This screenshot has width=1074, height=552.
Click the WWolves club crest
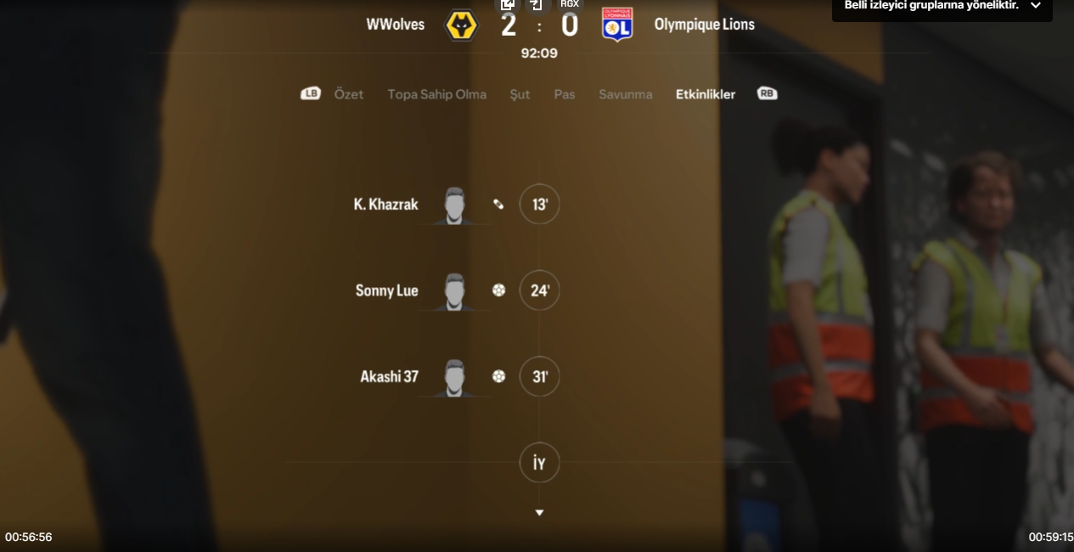pos(462,25)
